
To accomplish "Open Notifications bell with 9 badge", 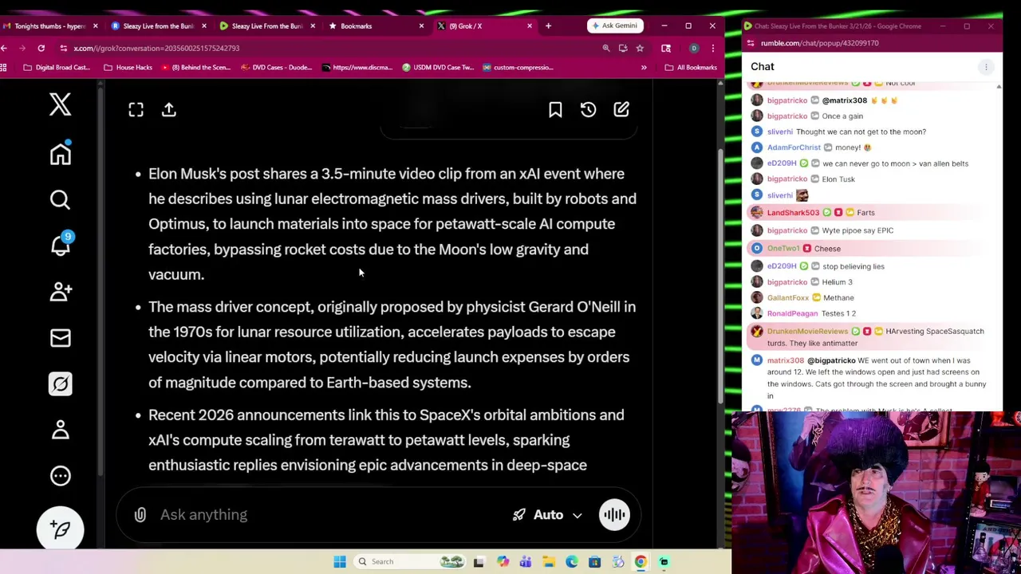I will pyautogui.click(x=61, y=244).
